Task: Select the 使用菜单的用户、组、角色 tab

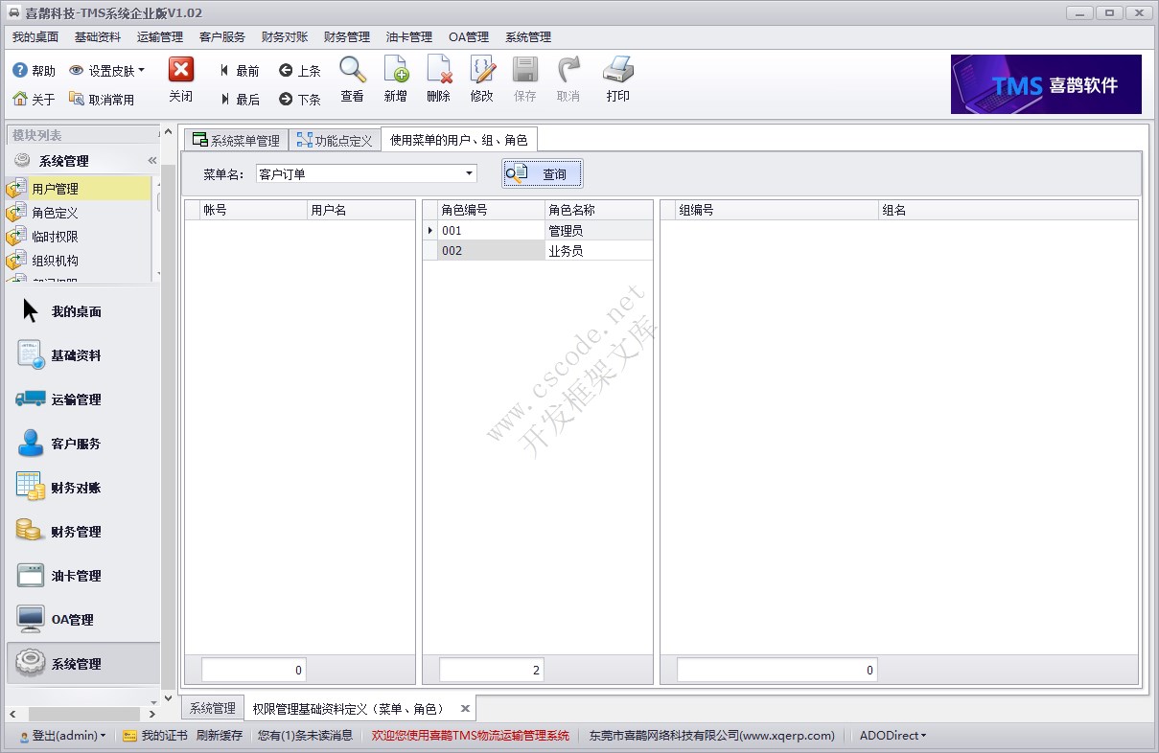Action: click(x=459, y=139)
